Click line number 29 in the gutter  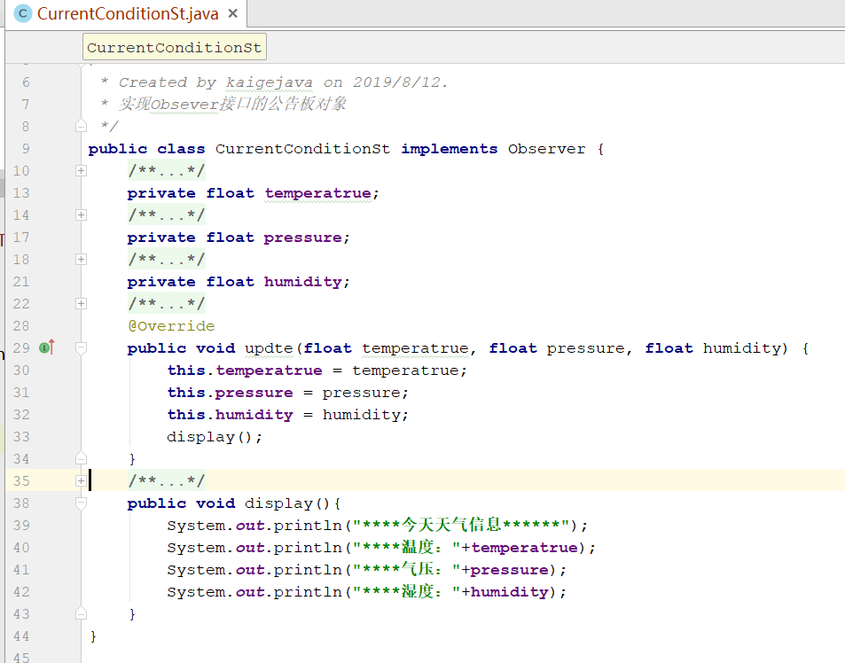pyautogui.click(x=21, y=348)
